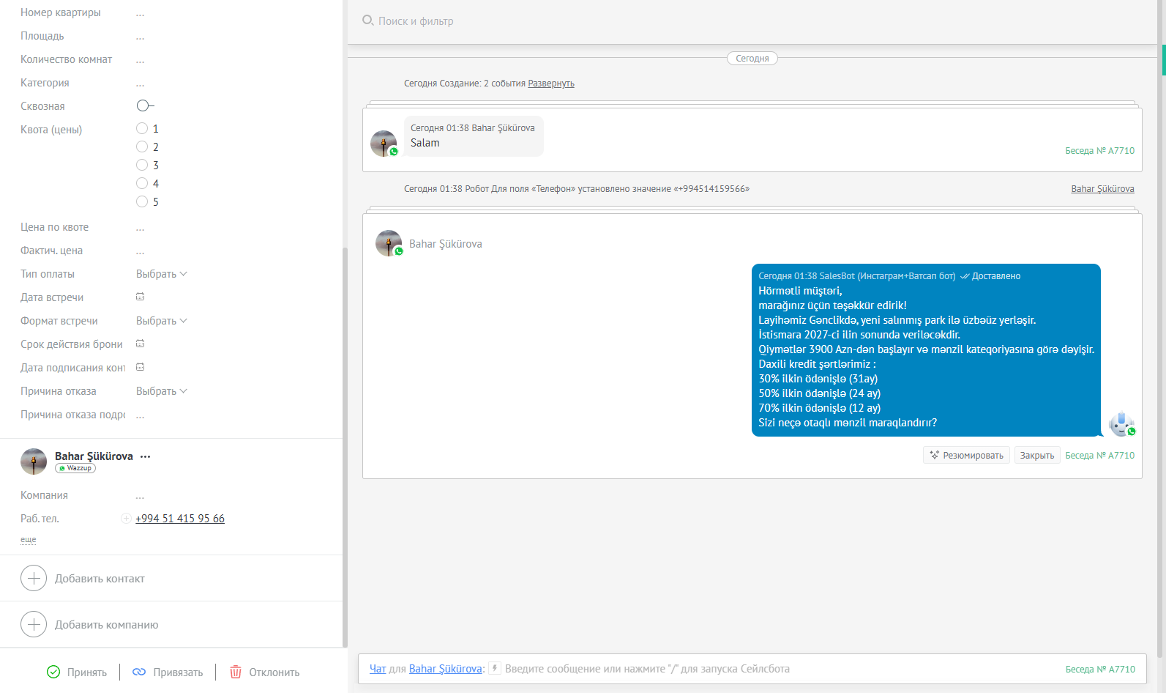Click the avatar in the second conversation header
The width and height of the screenshot is (1166, 693).
[x=389, y=243]
